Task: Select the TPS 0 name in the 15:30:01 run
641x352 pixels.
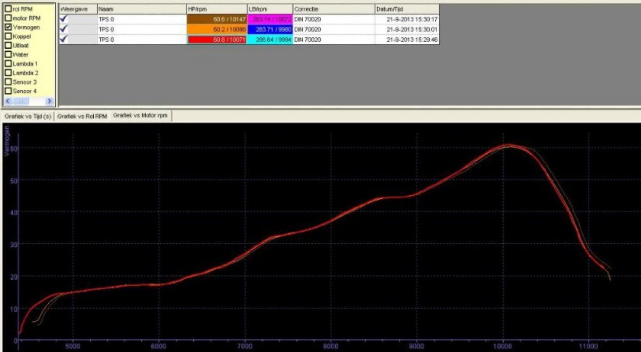Action: (x=106, y=29)
